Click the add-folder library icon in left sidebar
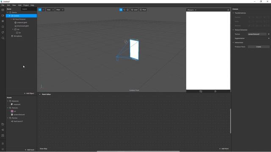Screen dimensions: 271x152 pos(3,124)
